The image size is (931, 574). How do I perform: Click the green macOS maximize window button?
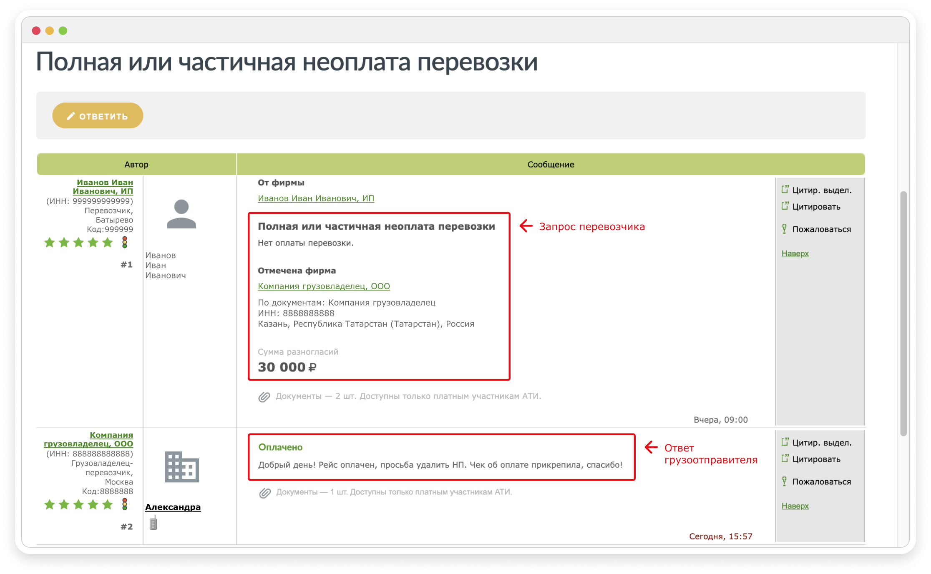[x=63, y=30]
